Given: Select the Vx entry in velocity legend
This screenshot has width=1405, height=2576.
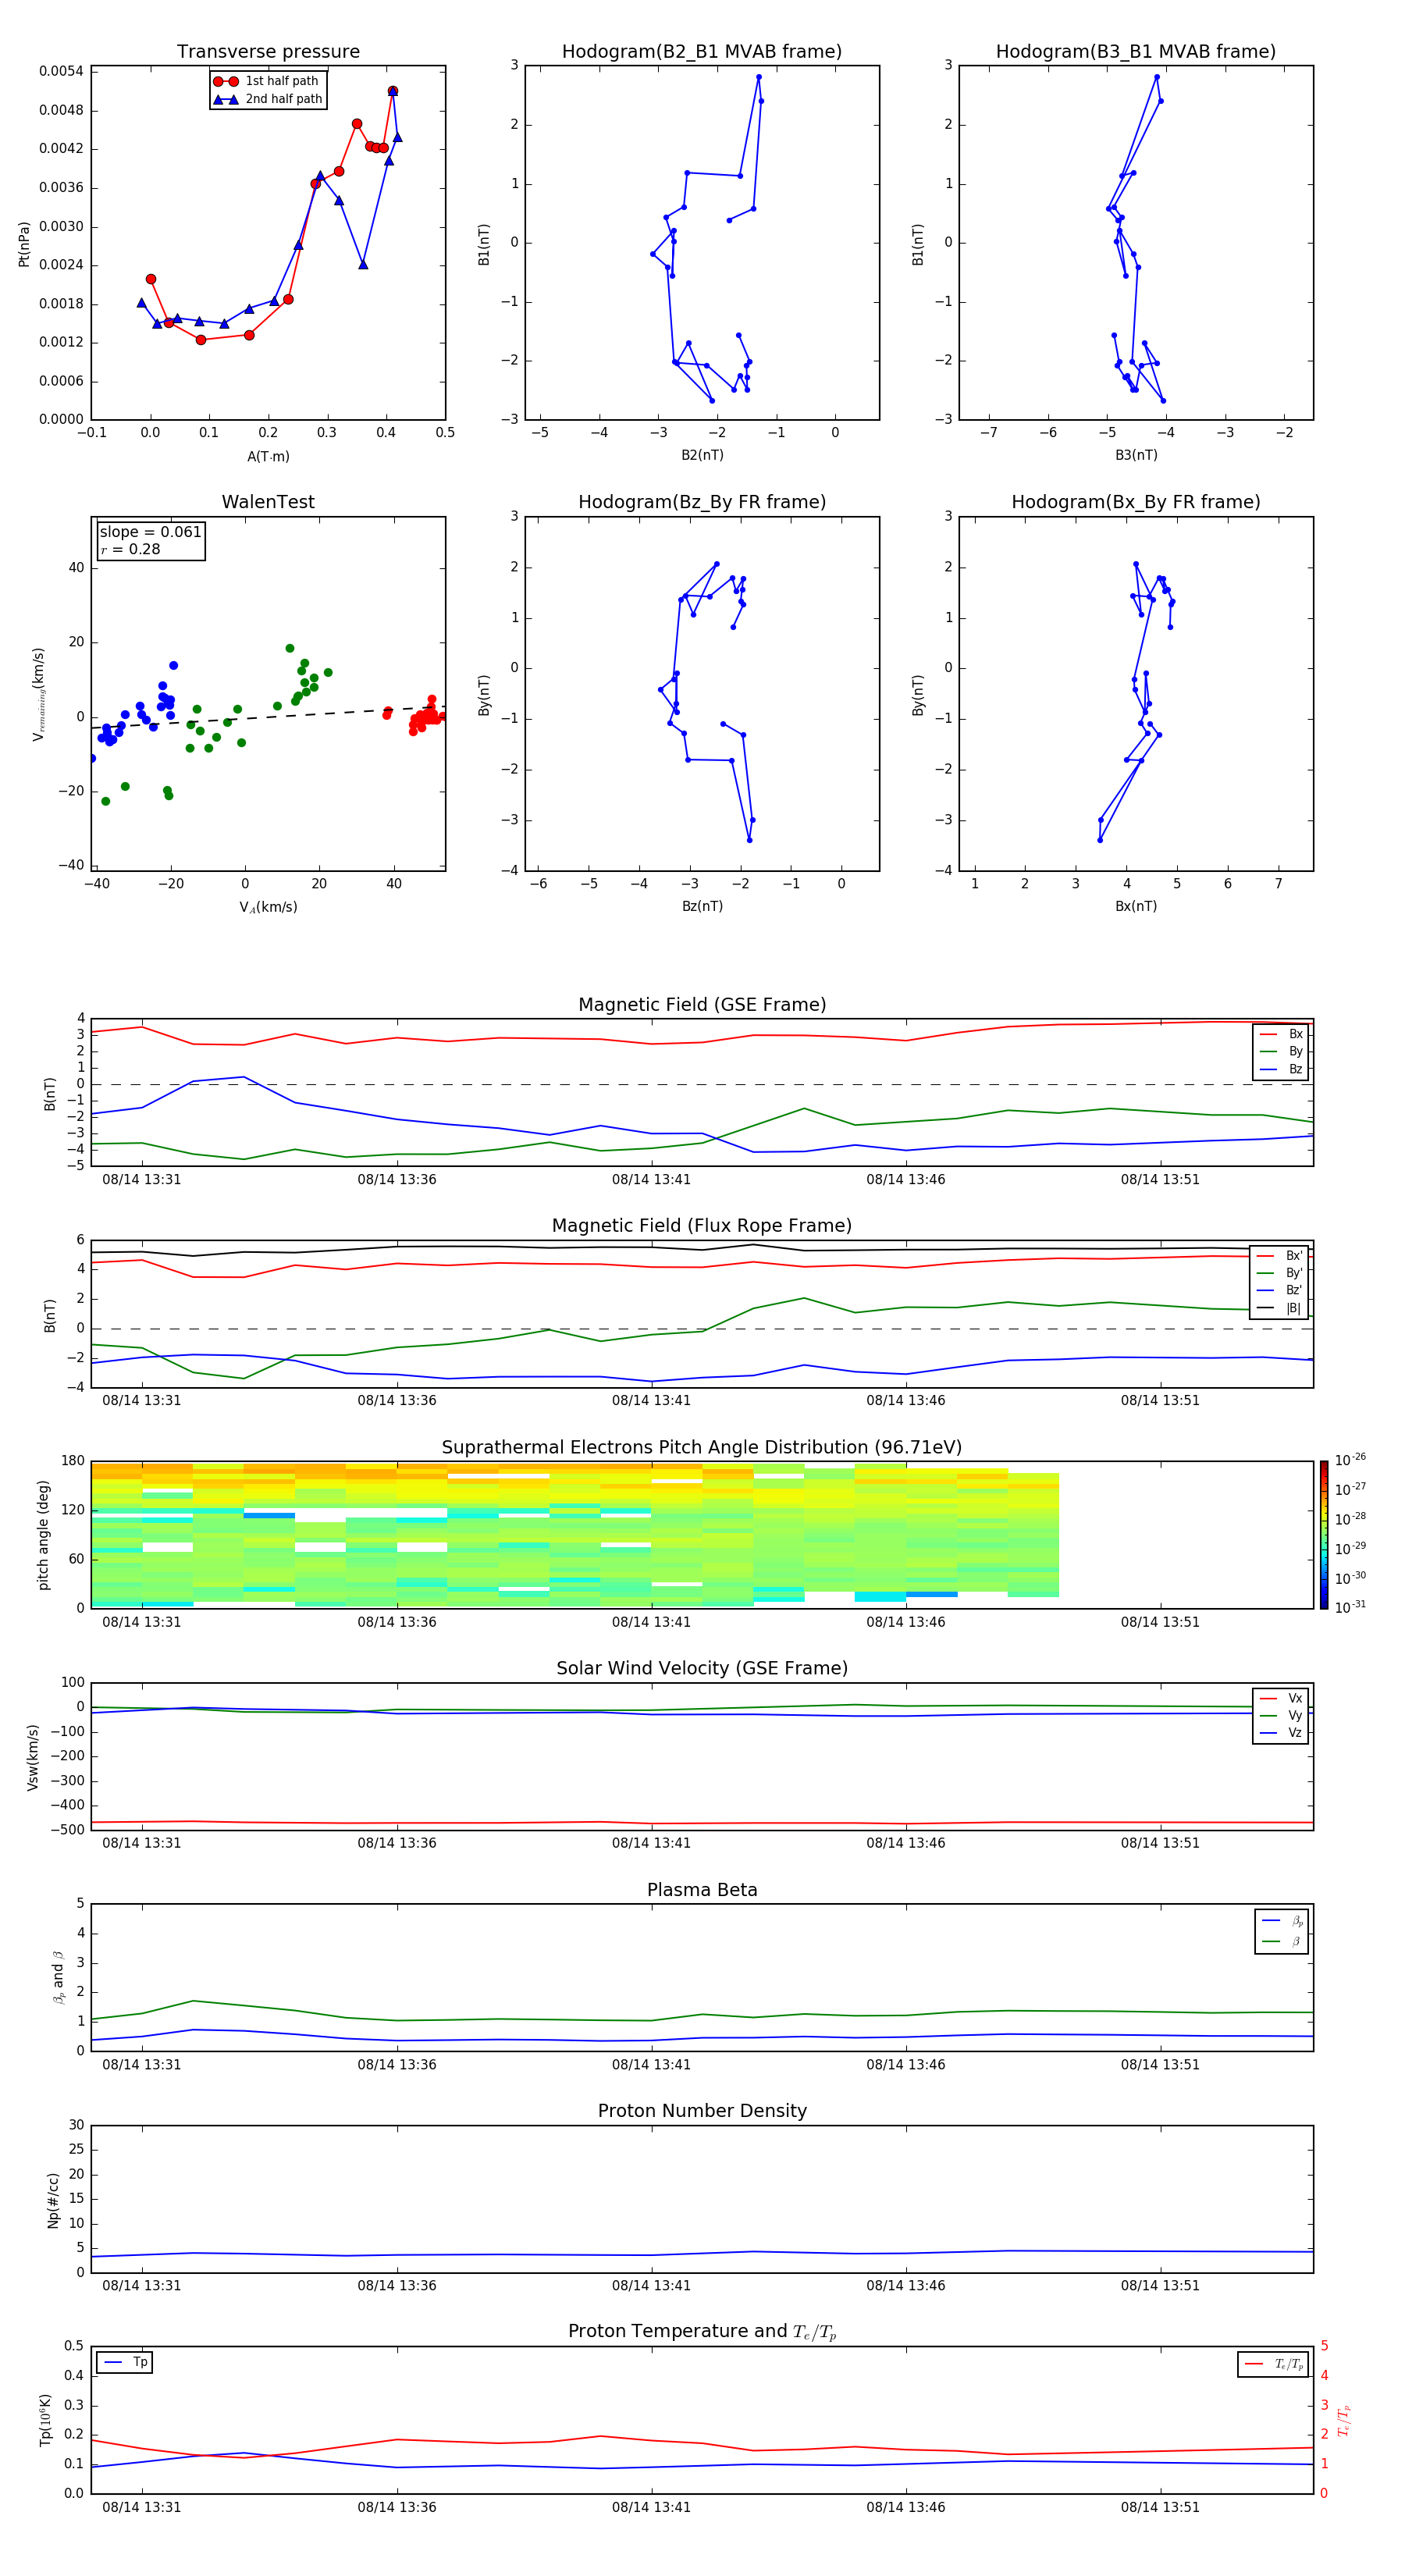Looking at the screenshot, I should tap(1281, 1698).
